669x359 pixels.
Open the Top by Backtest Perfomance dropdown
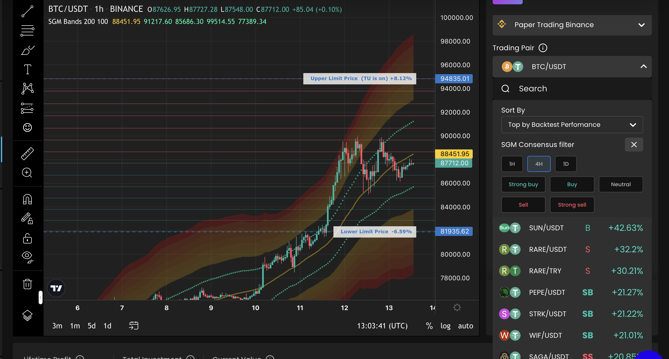[x=572, y=125]
